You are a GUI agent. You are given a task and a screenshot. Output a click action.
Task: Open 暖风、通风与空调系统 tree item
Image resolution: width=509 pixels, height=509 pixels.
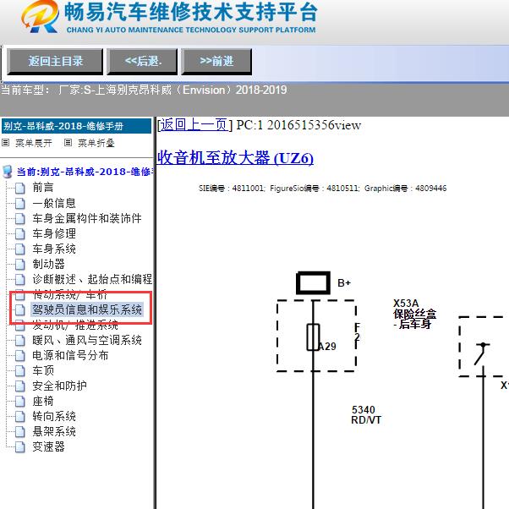[87, 340]
